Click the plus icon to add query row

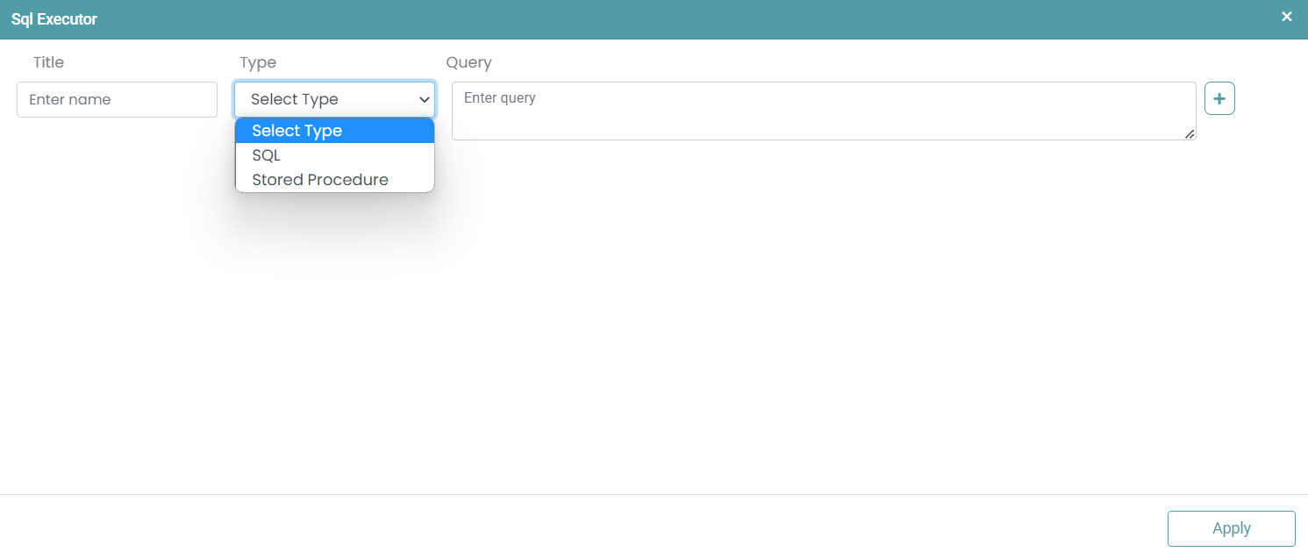1219,99
